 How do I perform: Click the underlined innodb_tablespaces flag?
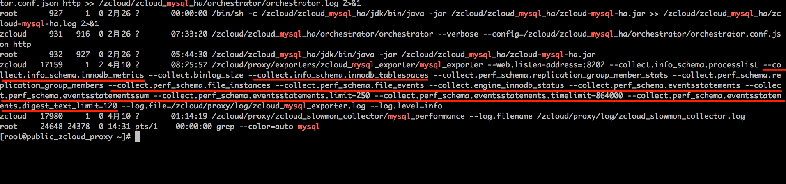pos(340,75)
